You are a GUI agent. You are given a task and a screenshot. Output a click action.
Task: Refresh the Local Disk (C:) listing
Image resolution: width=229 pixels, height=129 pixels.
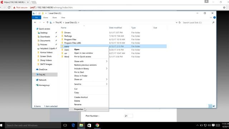[180, 23]
